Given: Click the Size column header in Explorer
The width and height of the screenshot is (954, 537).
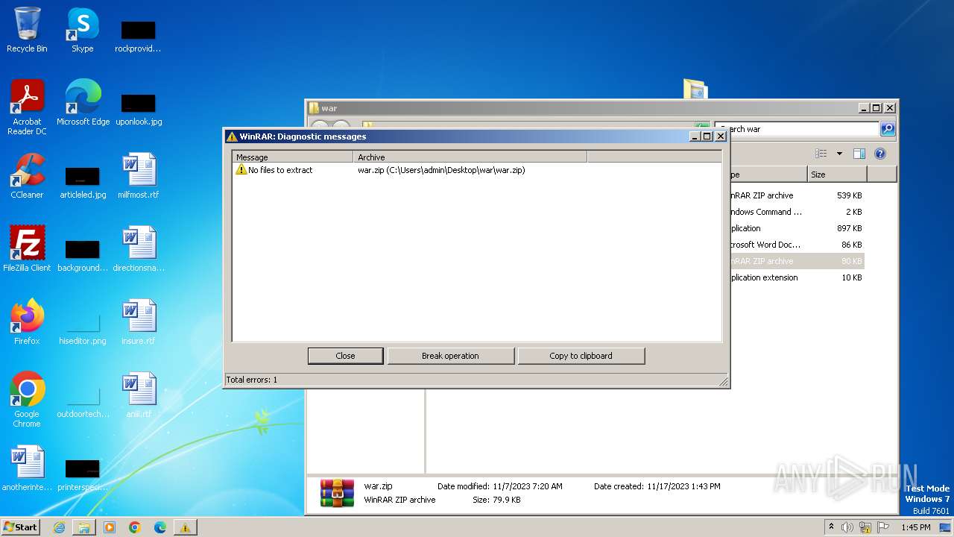Looking at the screenshot, I should tap(837, 175).
